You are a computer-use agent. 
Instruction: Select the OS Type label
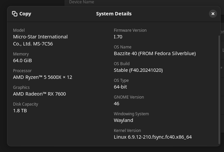pos(121,81)
